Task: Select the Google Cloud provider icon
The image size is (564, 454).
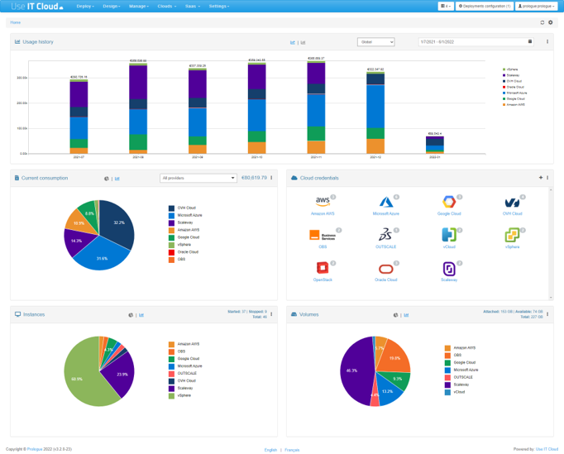Action: [448, 202]
